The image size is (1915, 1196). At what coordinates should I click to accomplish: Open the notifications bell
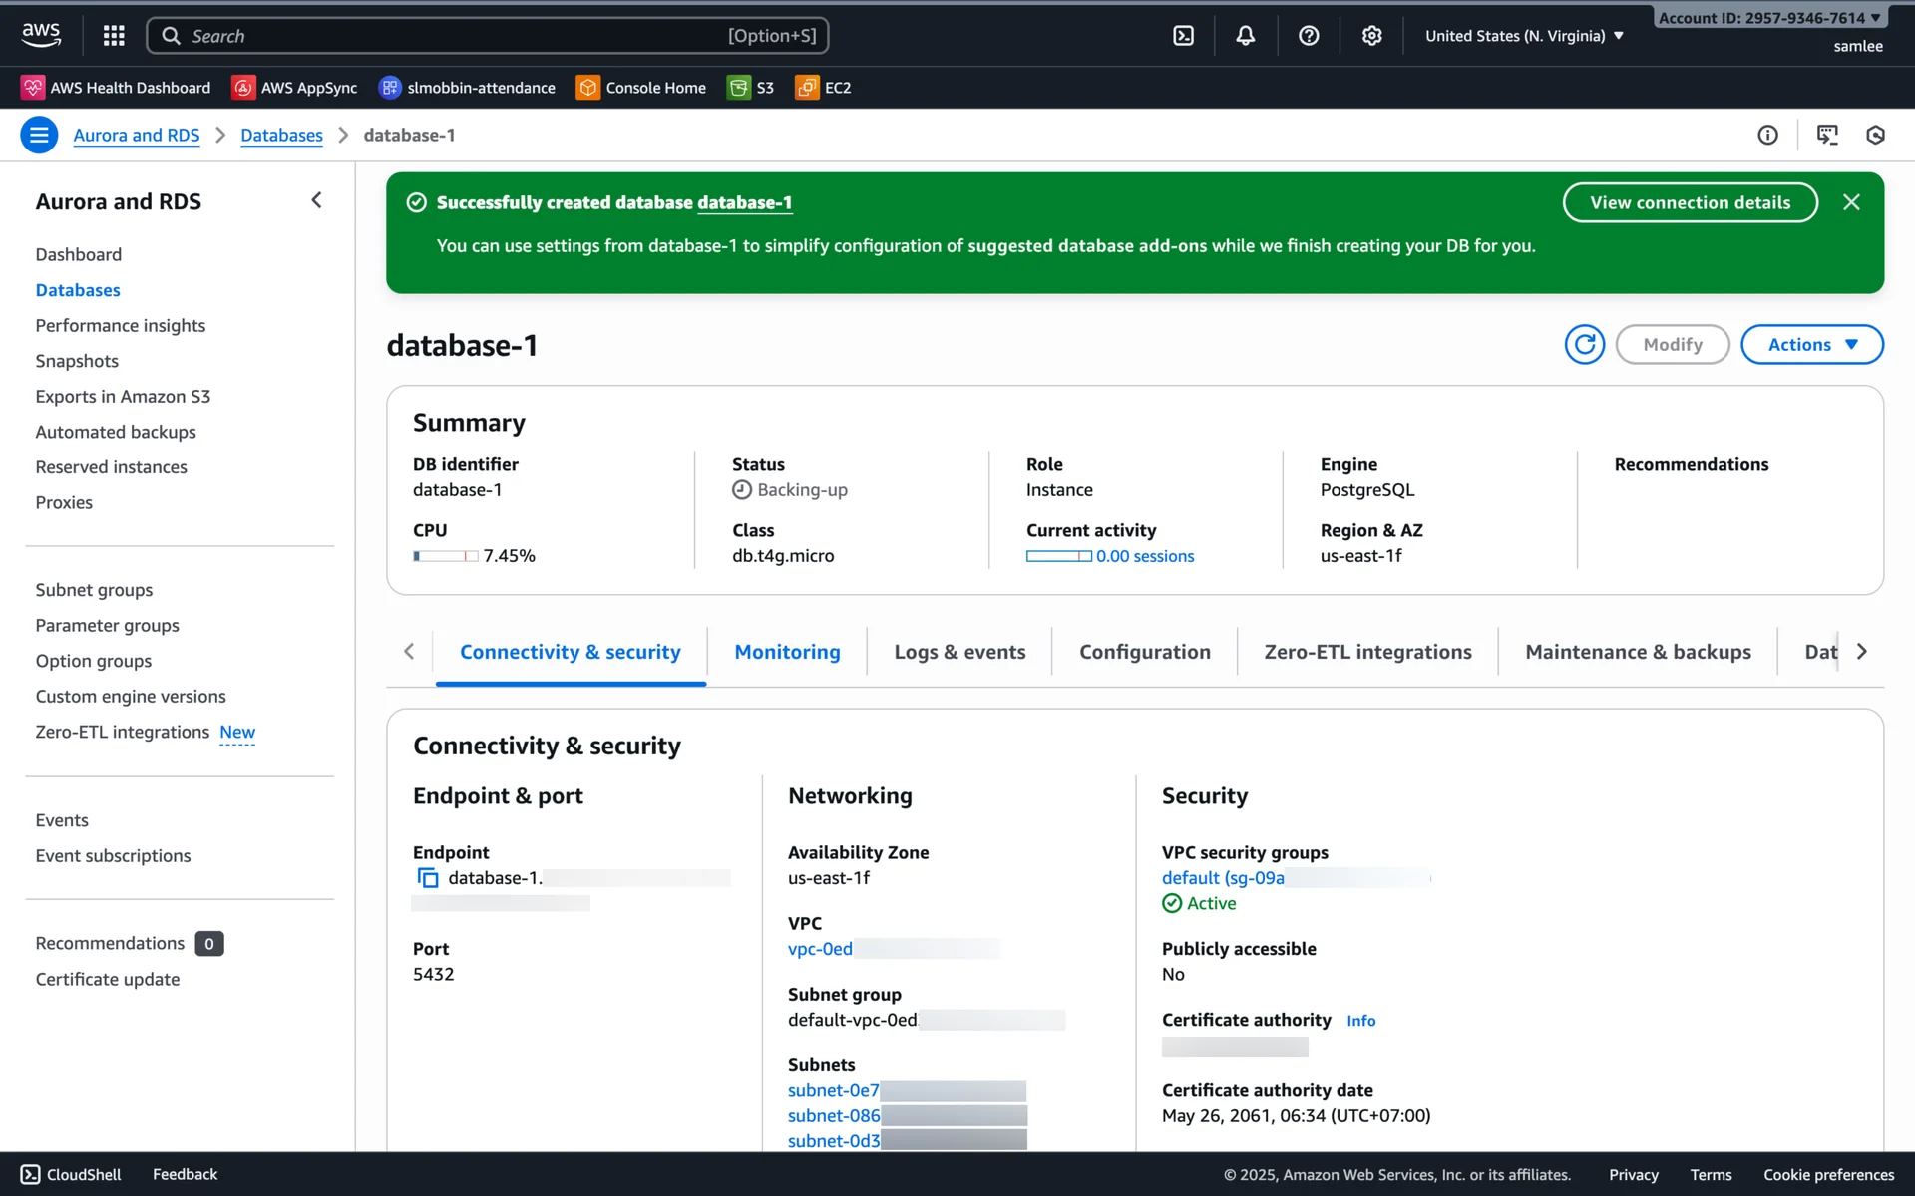(1245, 36)
